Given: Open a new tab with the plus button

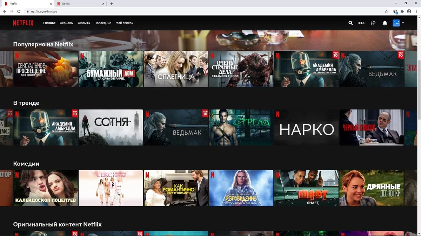Looking at the screenshot, I should click(112, 3).
